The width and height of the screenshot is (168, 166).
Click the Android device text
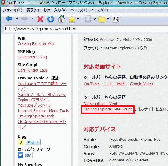116,146
